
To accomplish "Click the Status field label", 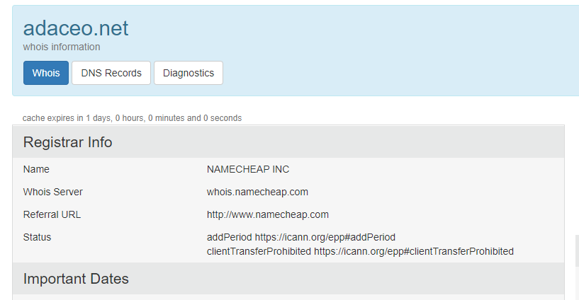I will click(x=37, y=237).
